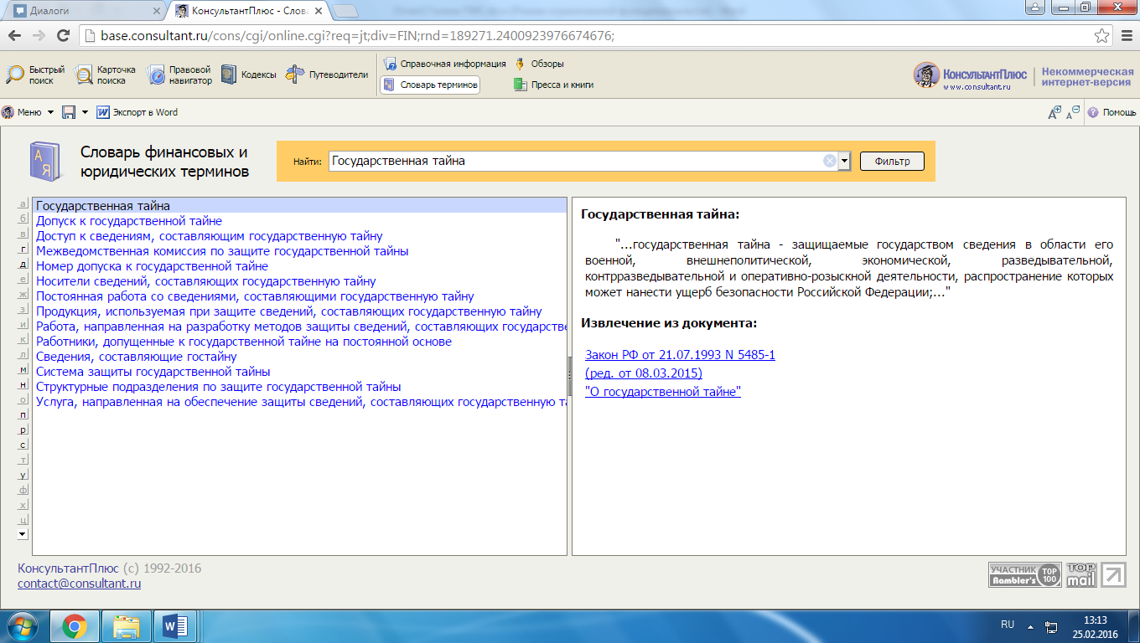This screenshot has width=1140, height=643.
Task: Open Правовой навигатор tool
Action: click(x=179, y=75)
